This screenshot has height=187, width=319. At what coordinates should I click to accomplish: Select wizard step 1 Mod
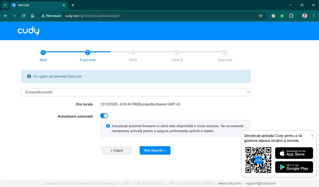pos(43,53)
